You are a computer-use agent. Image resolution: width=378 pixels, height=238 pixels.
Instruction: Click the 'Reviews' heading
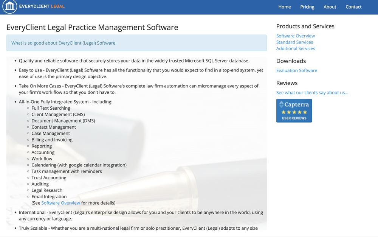[287, 83]
